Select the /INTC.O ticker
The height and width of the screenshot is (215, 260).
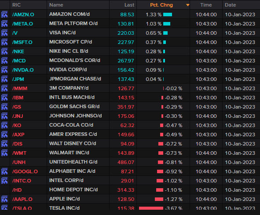[x=22, y=181]
